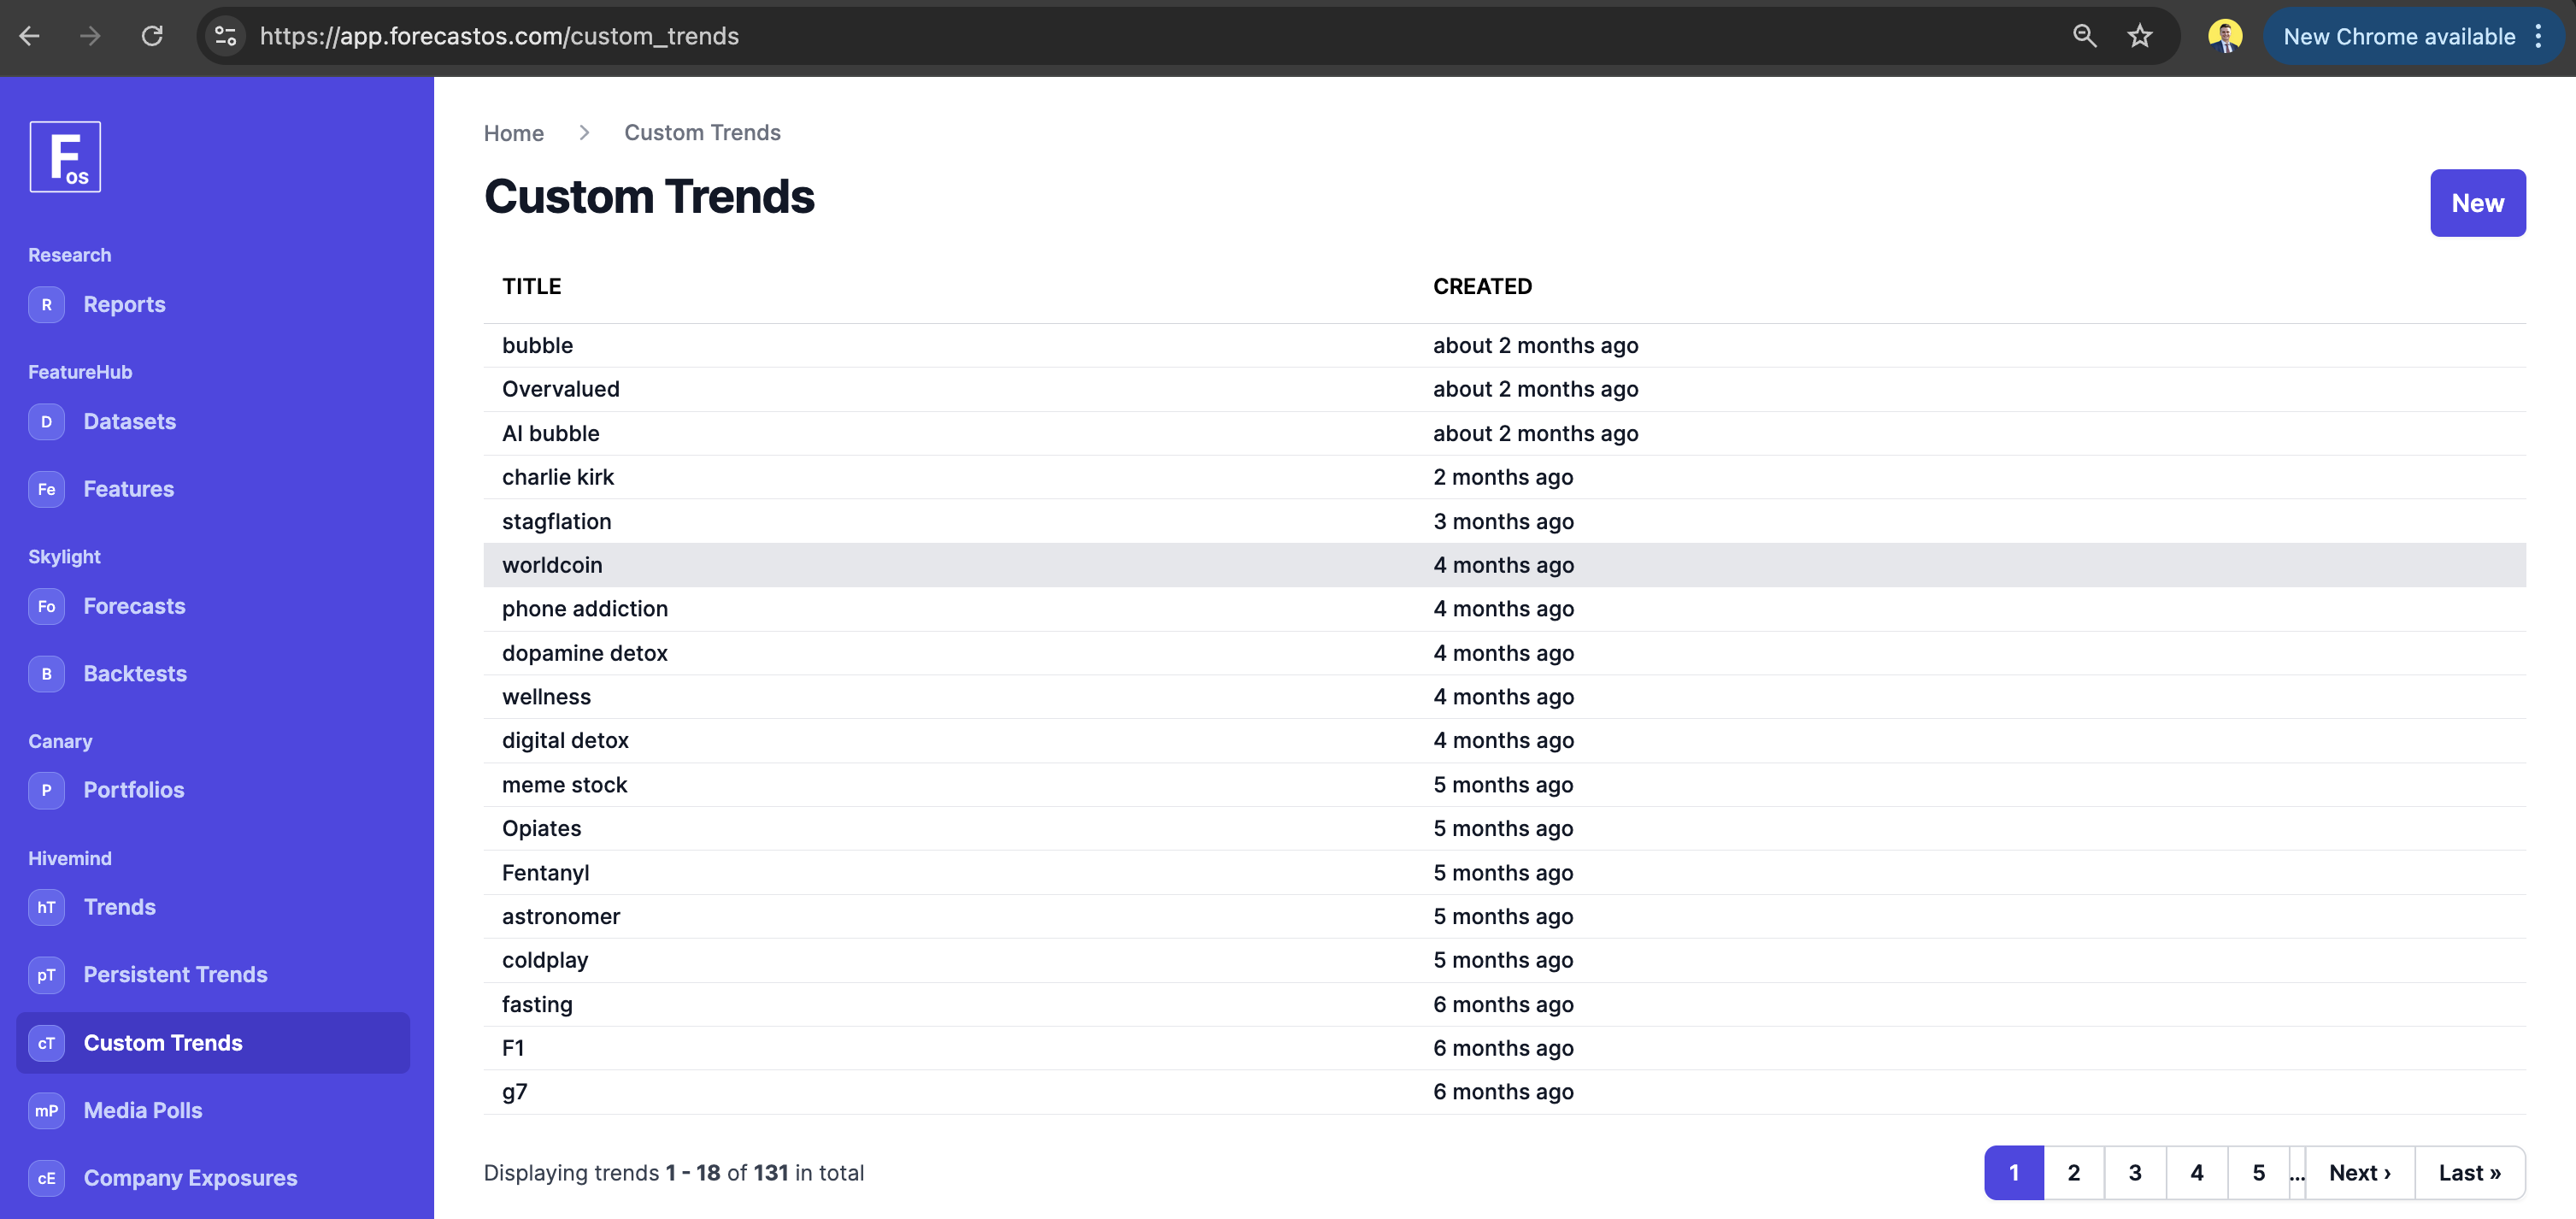Open Datasets via its D icon

click(x=46, y=421)
